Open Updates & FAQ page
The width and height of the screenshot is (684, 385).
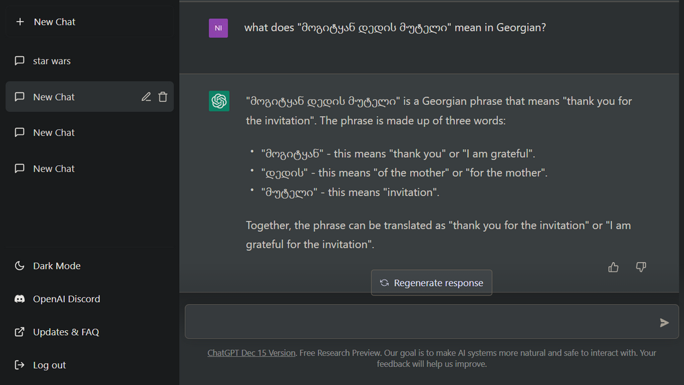pyautogui.click(x=66, y=332)
